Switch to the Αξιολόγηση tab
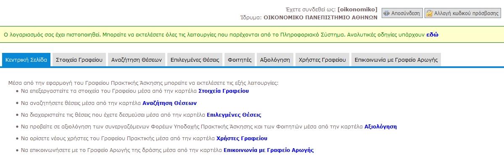Viewport: 504px width, 157px height. 275,60
